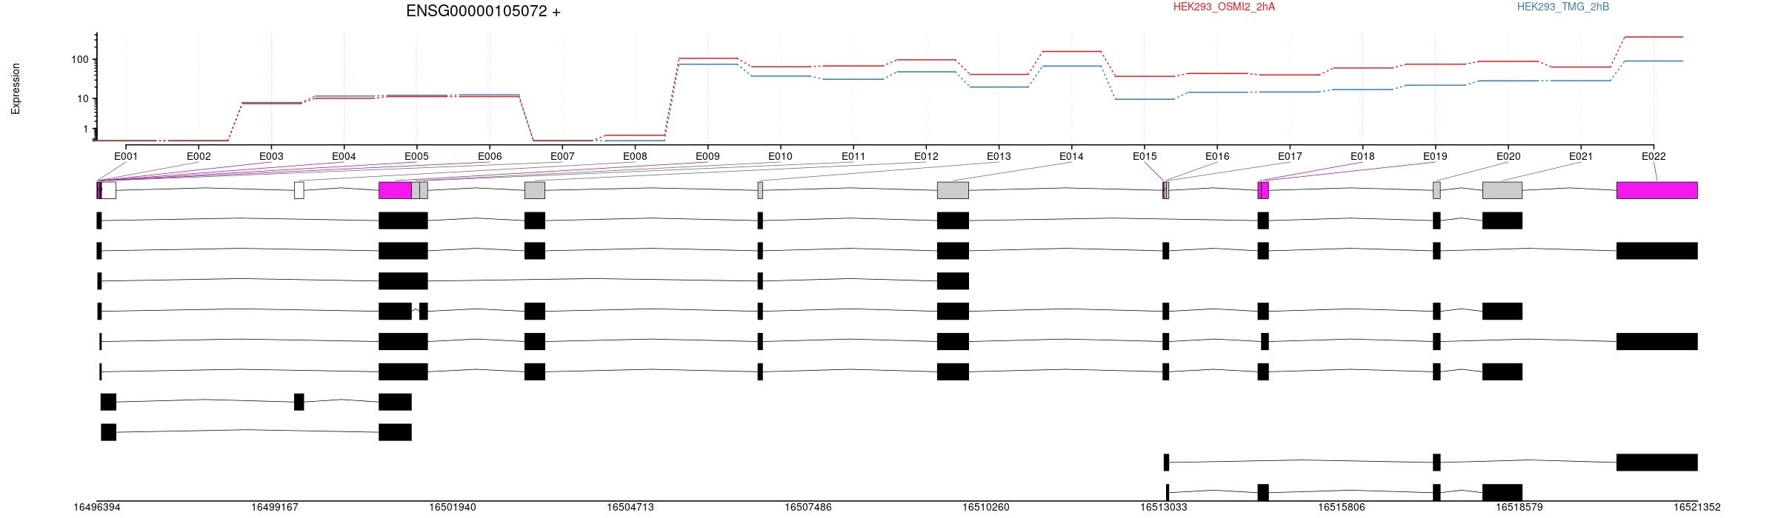Select exon label E010
The height and width of the screenshot is (518, 1778).
click(780, 156)
